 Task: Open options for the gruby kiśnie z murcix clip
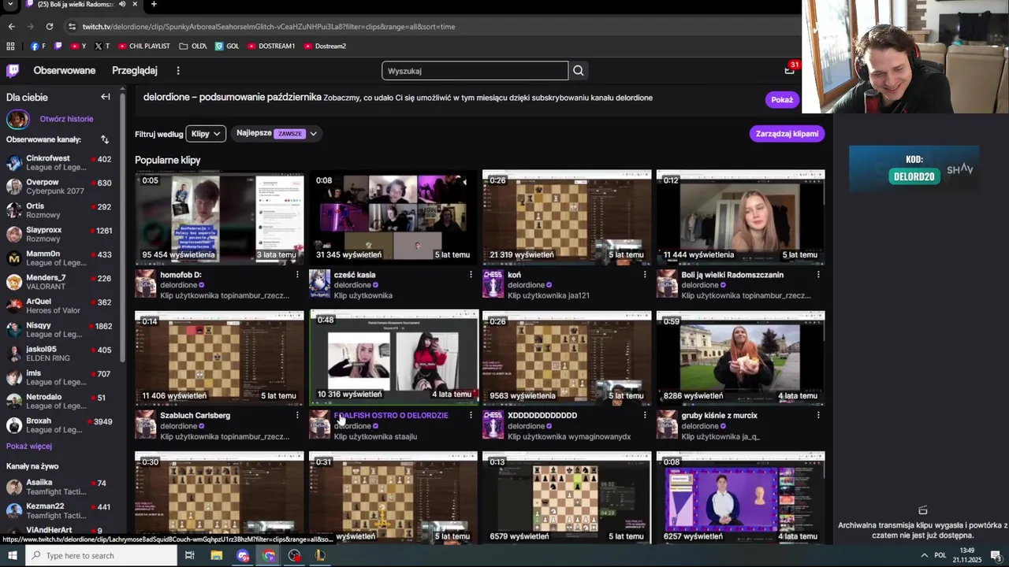click(x=818, y=415)
